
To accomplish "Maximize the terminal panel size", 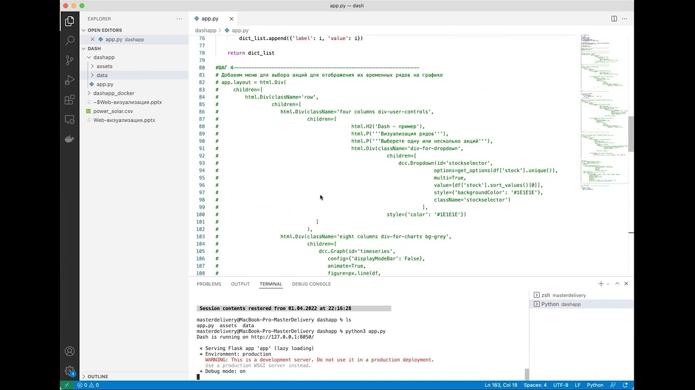I will (617, 284).
